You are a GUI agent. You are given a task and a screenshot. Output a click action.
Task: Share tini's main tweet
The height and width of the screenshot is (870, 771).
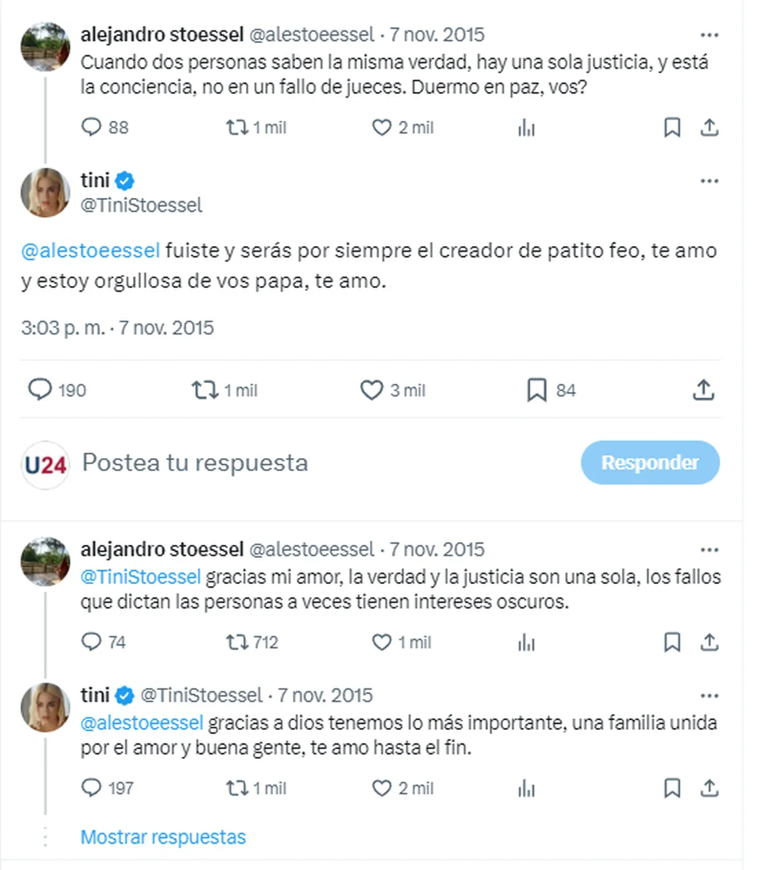coord(704,390)
